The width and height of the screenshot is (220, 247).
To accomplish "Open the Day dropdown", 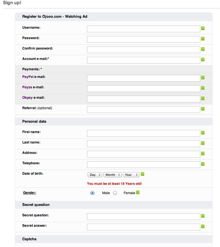I will click(x=95, y=175).
